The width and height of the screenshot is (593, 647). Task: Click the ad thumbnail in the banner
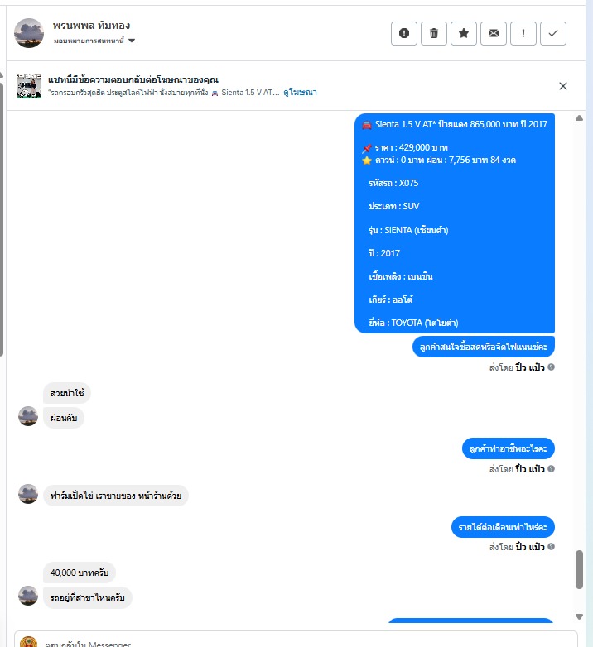point(29,86)
